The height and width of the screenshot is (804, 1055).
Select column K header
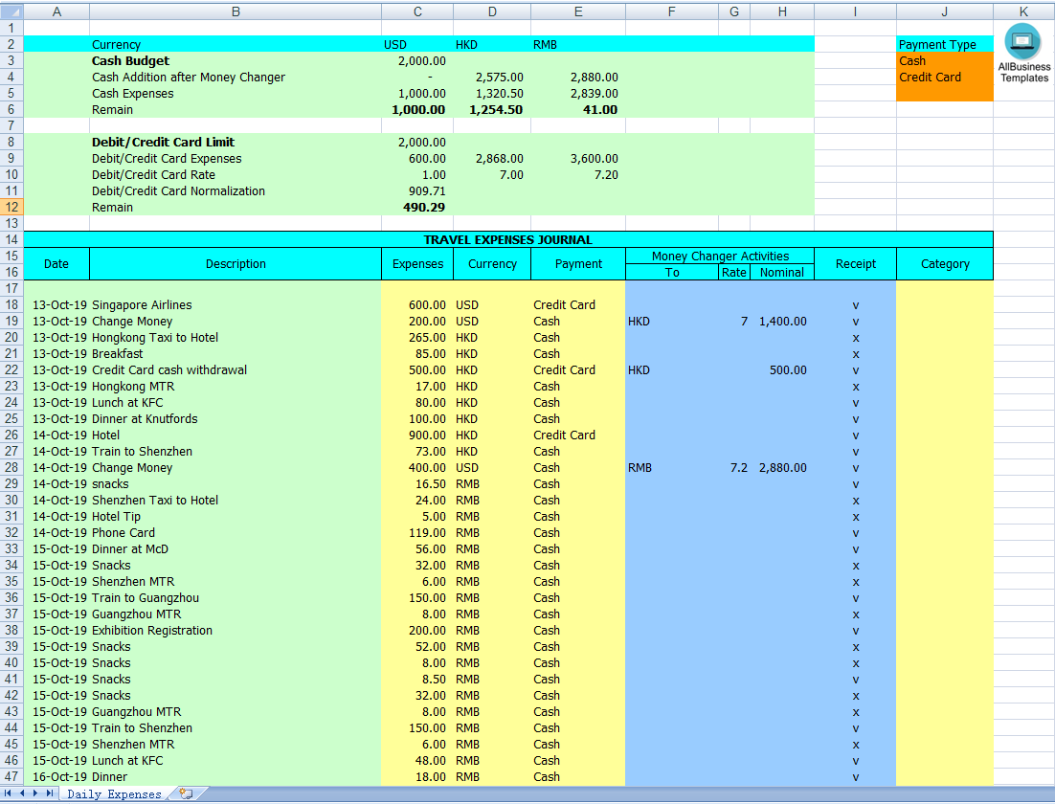point(1024,11)
